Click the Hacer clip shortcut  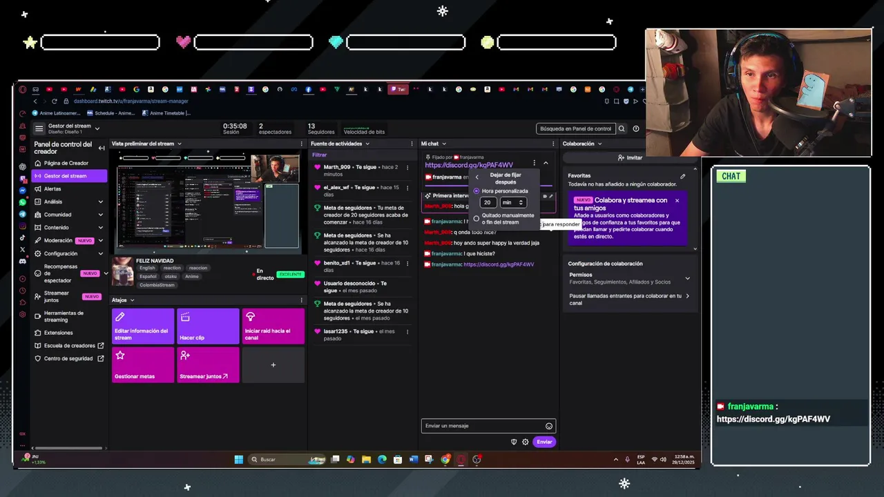(208, 326)
